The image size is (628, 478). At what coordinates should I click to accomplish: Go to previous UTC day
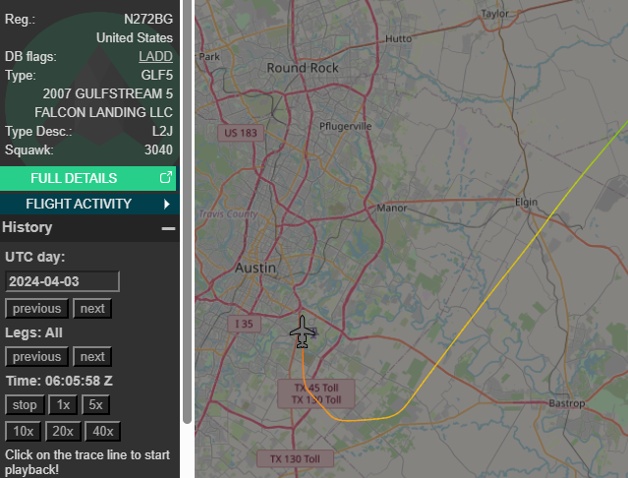36,309
